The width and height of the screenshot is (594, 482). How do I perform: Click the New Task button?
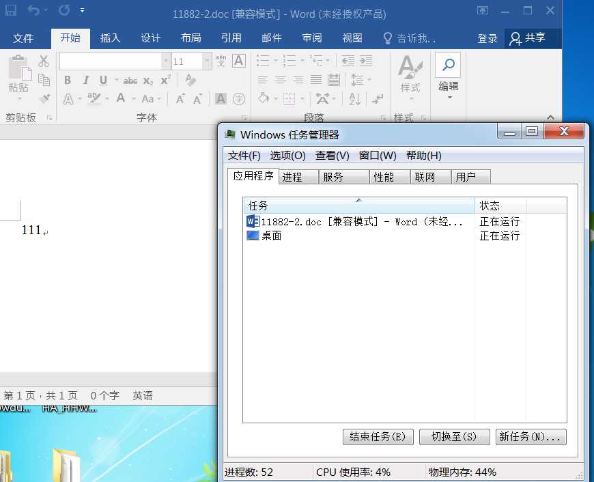[531, 436]
